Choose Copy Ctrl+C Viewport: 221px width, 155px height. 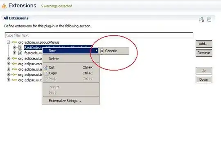coord(71,73)
